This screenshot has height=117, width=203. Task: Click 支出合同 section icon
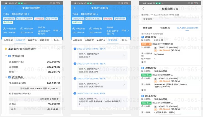[9, 56]
